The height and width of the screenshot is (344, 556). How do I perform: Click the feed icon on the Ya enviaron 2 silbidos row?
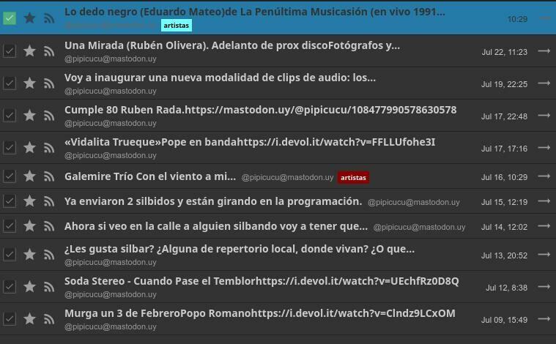click(x=49, y=202)
